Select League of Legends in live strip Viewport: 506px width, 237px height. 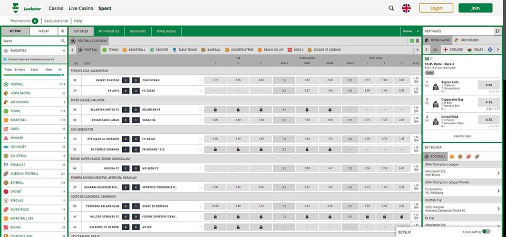pyautogui.click(x=324, y=50)
